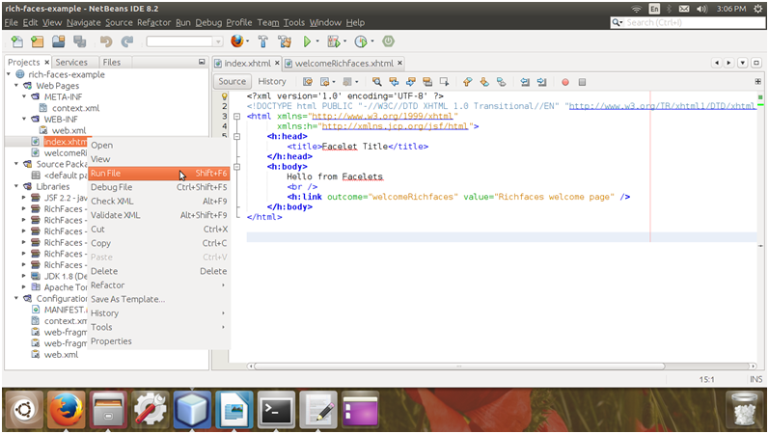The image size is (769, 434).
Task: Expand the JSF 2.2 library node
Action: coord(23,198)
